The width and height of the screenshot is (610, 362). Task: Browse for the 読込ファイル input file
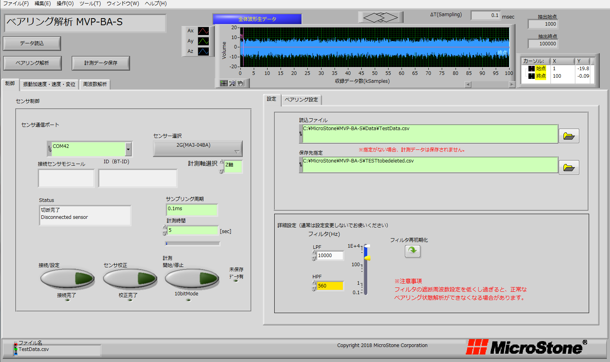(x=569, y=136)
